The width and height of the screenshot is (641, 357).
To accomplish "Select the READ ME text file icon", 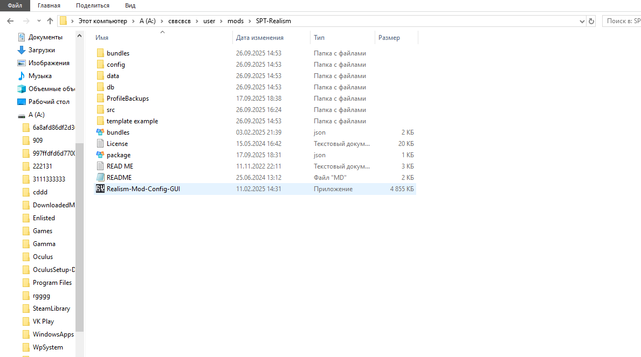I will (x=100, y=166).
